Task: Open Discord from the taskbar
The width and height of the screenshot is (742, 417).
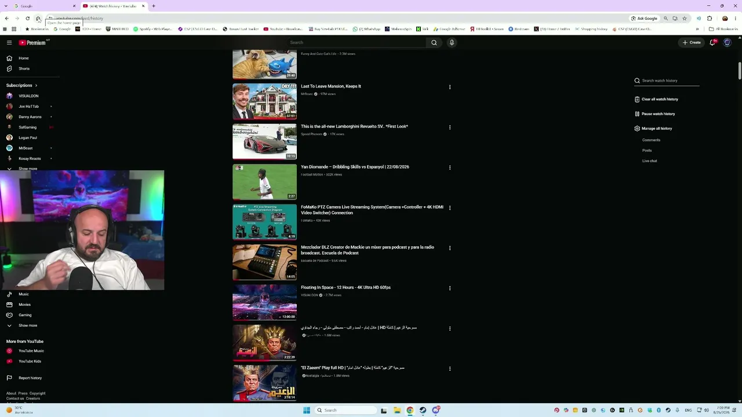Action: coord(436,410)
